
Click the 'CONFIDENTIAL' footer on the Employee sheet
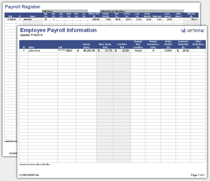click(29, 175)
